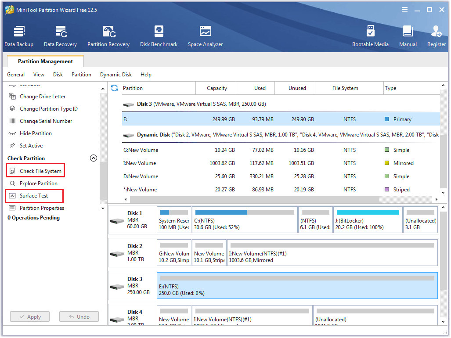Click the yellow Mirrored type swatch
Image resolution: width=451 pixels, height=338 pixels.
(x=387, y=163)
